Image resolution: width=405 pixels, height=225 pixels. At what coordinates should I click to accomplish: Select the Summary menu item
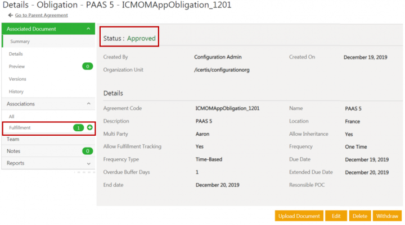[x=20, y=42]
